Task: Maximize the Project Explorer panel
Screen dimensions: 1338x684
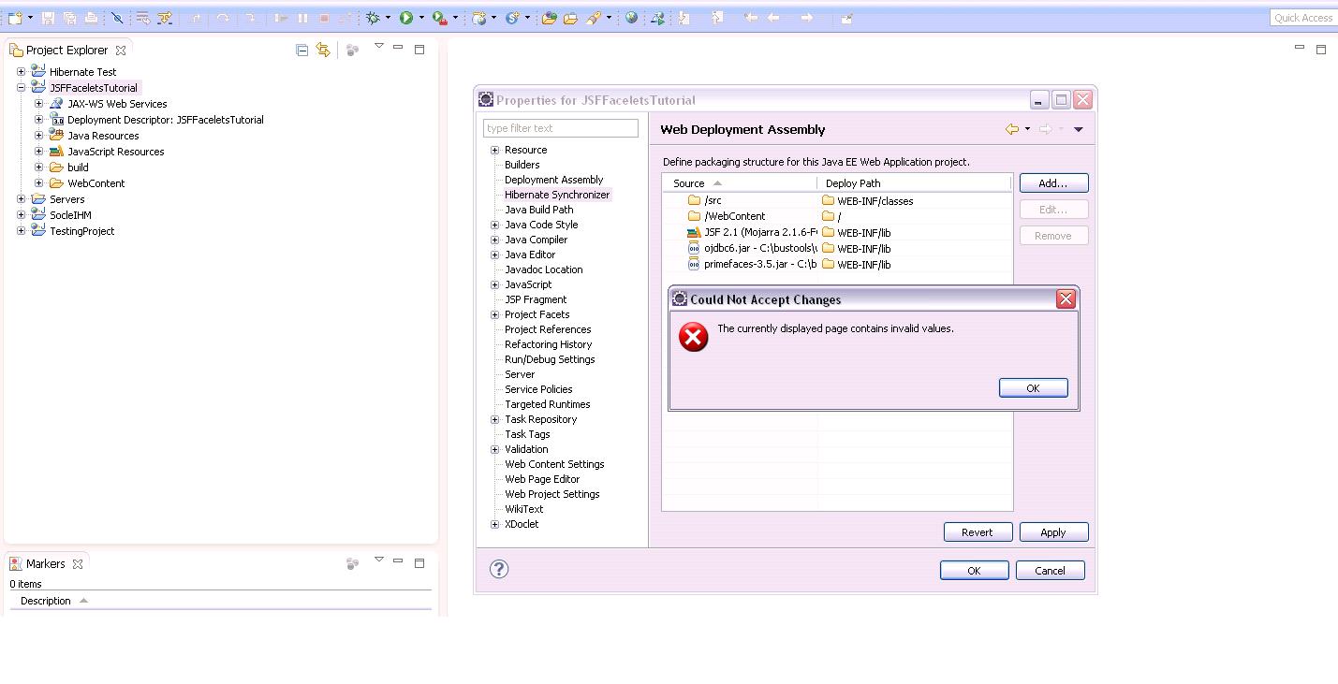Action: tap(419, 49)
